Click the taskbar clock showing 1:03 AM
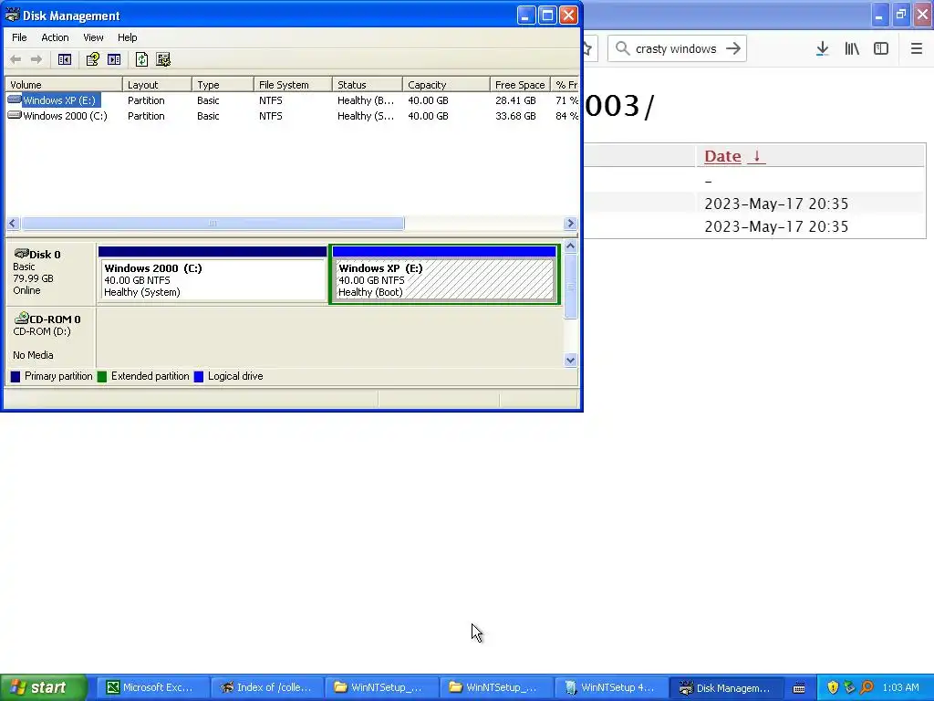The image size is (934, 701). click(900, 687)
